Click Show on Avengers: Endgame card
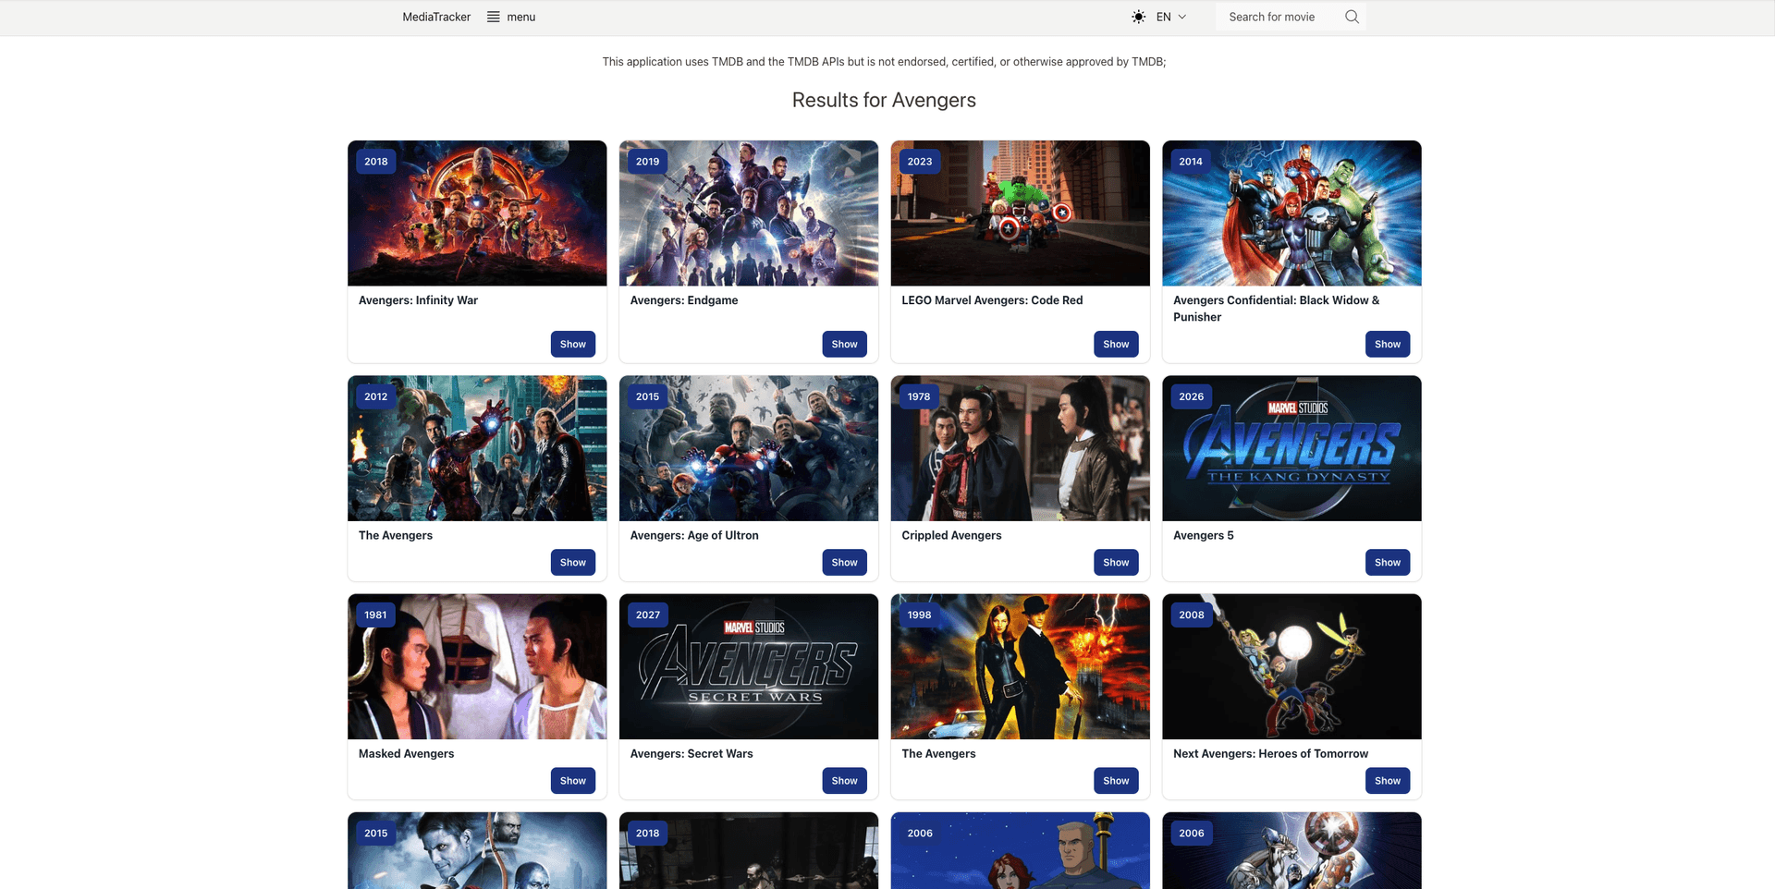1775x889 pixels. pos(845,344)
